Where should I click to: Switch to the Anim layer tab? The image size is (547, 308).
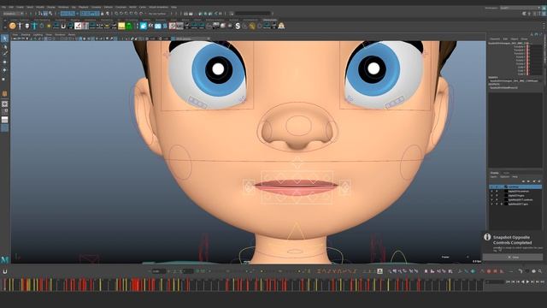click(x=506, y=173)
